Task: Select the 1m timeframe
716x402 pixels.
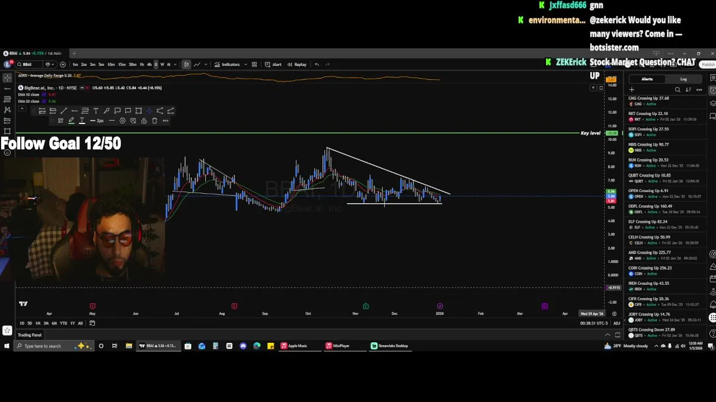Action: 75,64
